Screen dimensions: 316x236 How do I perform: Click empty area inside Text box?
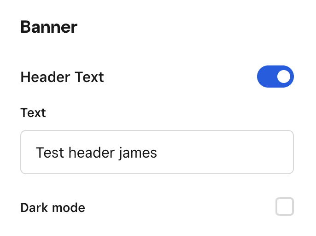(224, 152)
